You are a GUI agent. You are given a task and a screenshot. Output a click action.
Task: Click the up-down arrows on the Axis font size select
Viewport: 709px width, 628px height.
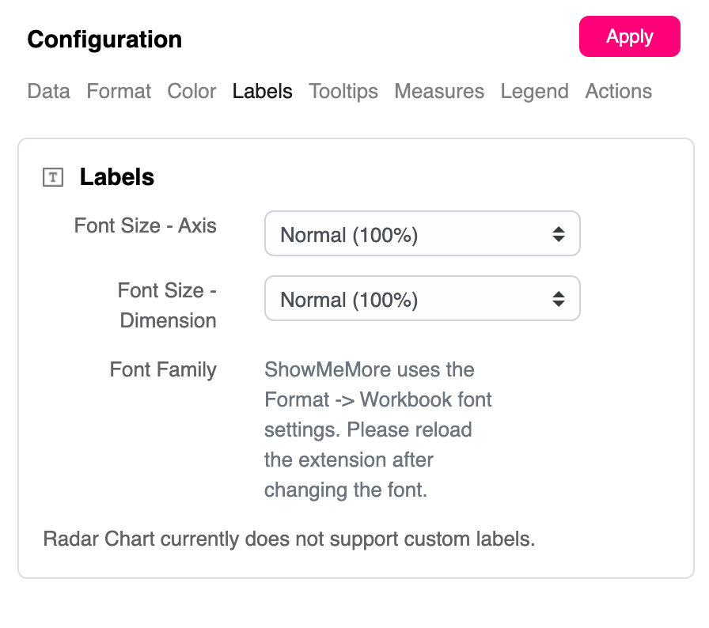(559, 234)
